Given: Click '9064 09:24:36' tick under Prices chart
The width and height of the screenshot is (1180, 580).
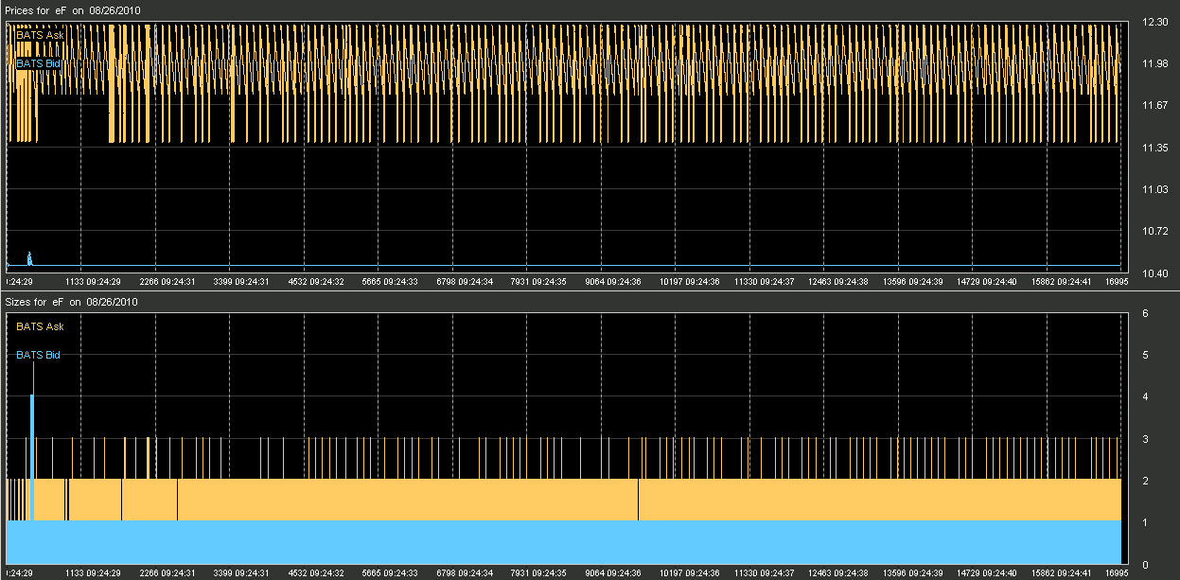Looking at the screenshot, I should (614, 281).
